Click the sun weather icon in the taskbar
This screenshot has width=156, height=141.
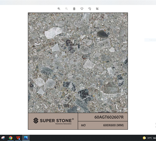[144, 138]
